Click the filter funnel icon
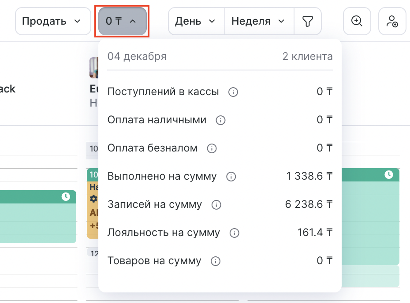This screenshot has height=303, width=410. click(307, 21)
